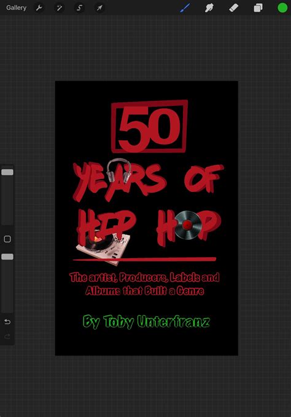Click the vinyl record in HOP
Screen dimensions: 291x417
188,225
